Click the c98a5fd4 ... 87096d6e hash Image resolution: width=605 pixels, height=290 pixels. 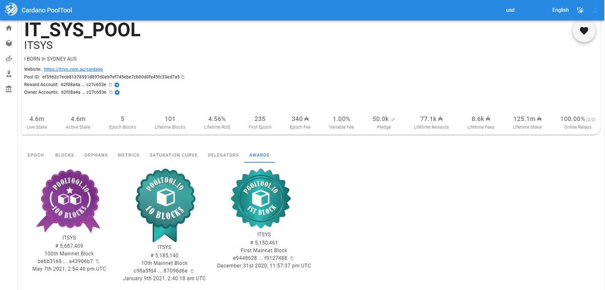click(x=161, y=271)
